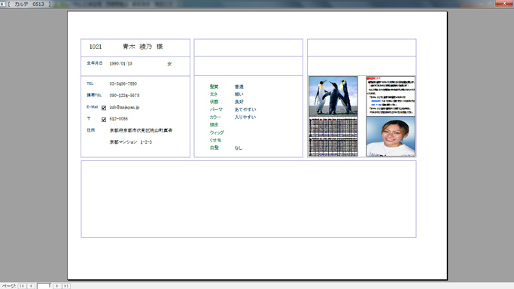
Task: Go to the next page of the preview
Action: [57, 286]
